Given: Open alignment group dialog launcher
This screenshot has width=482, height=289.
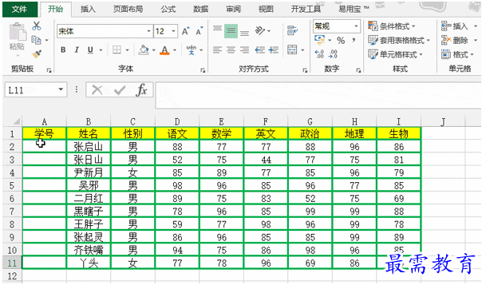Looking at the screenshot, I should (x=305, y=70).
